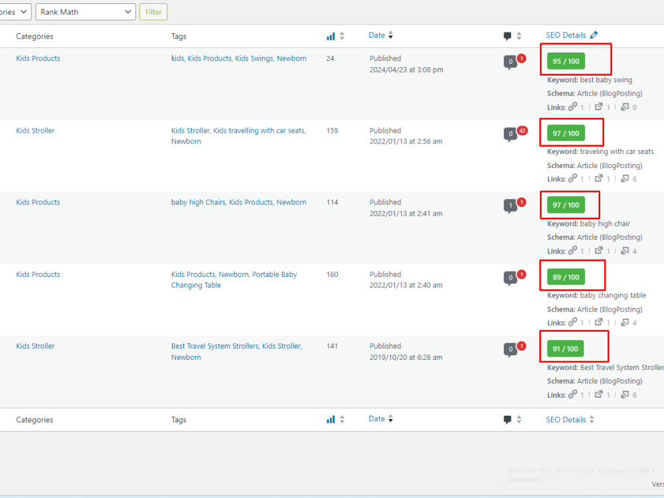Click the 91 / 100 SEO score badge

[565, 349]
